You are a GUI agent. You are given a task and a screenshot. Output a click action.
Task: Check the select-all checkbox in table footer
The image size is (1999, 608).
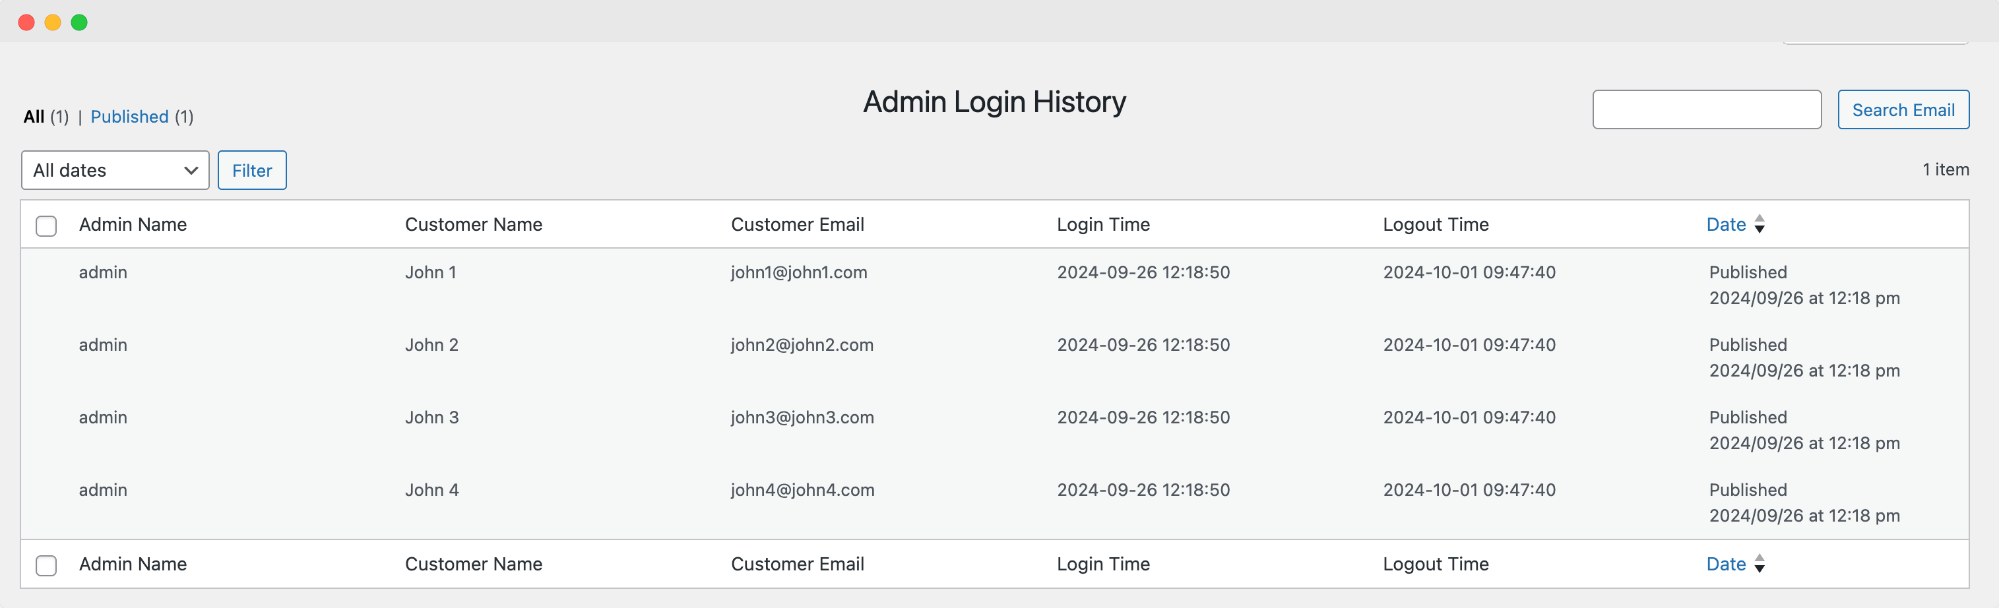pos(46,565)
